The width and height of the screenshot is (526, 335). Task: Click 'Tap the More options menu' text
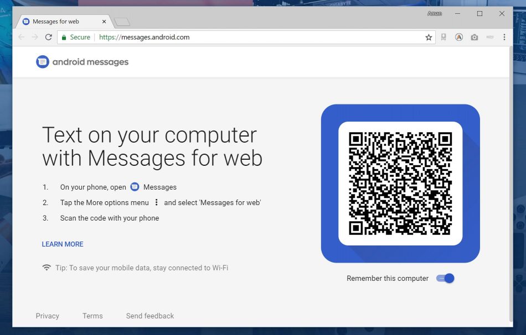(104, 203)
